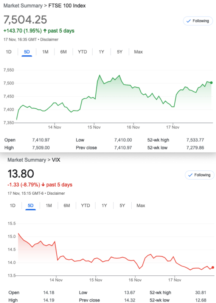
Task: Toggle the Following button for VIX
Action: 200,175
